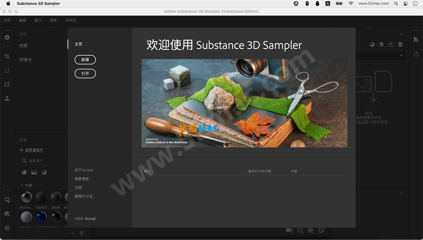Select the Basalt material thumbnail
This screenshot has height=240, width=423.
pos(56,197)
